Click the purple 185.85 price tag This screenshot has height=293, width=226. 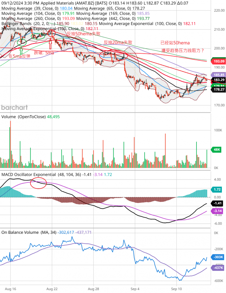(x=219, y=75)
